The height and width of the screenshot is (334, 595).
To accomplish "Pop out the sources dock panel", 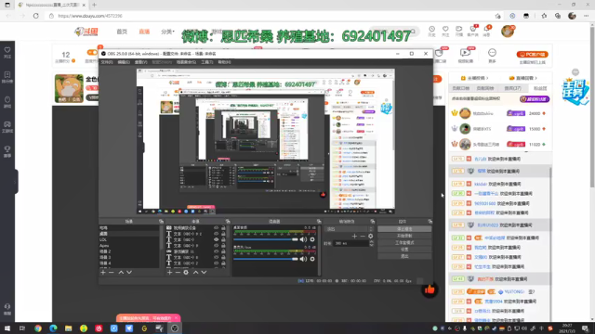I will (x=228, y=221).
